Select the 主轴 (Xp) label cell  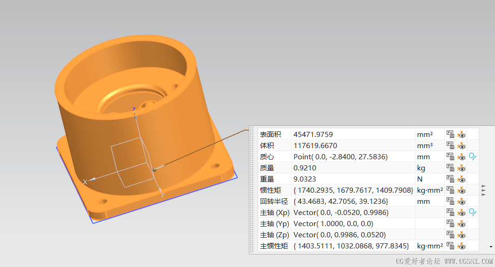tap(274, 212)
